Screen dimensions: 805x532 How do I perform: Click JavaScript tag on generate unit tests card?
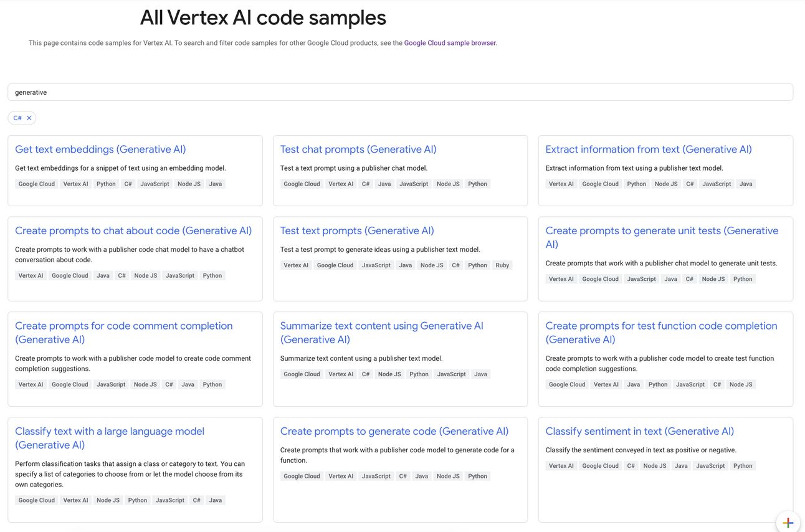point(642,279)
